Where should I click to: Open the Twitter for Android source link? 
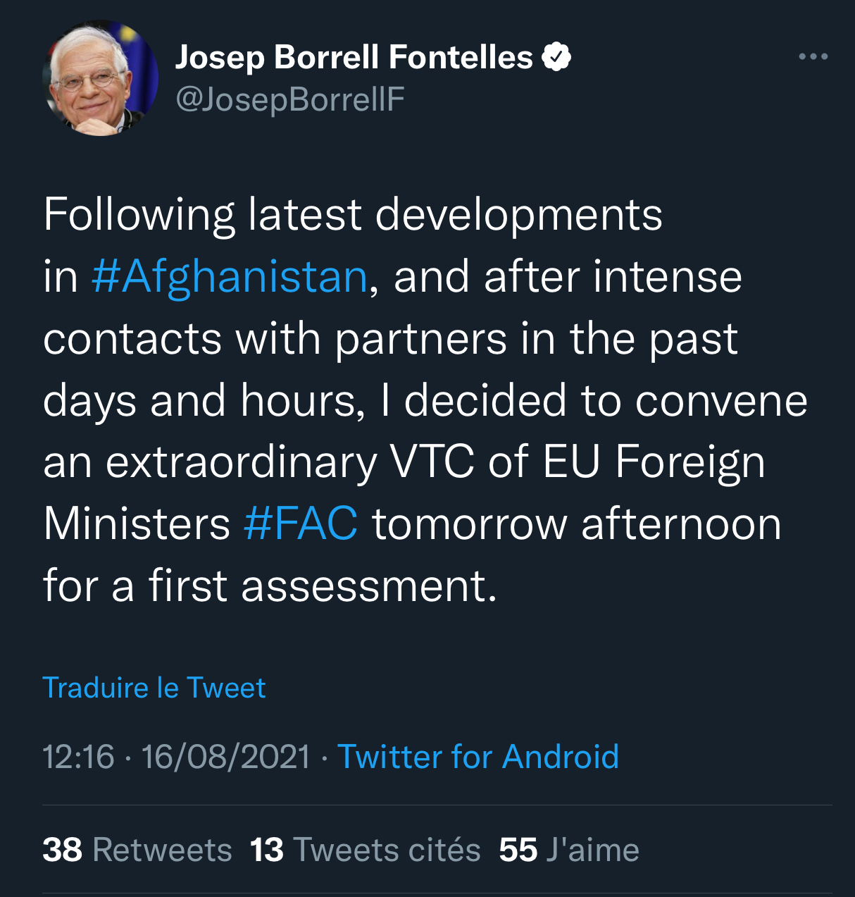tap(478, 757)
